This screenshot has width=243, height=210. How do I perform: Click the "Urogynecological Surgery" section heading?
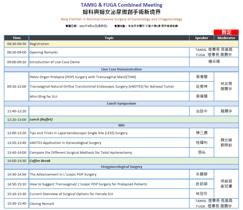pos(122,167)
